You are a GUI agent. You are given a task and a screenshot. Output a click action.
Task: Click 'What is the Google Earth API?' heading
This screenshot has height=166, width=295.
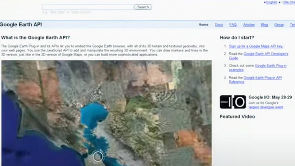(x=35, y=38)
